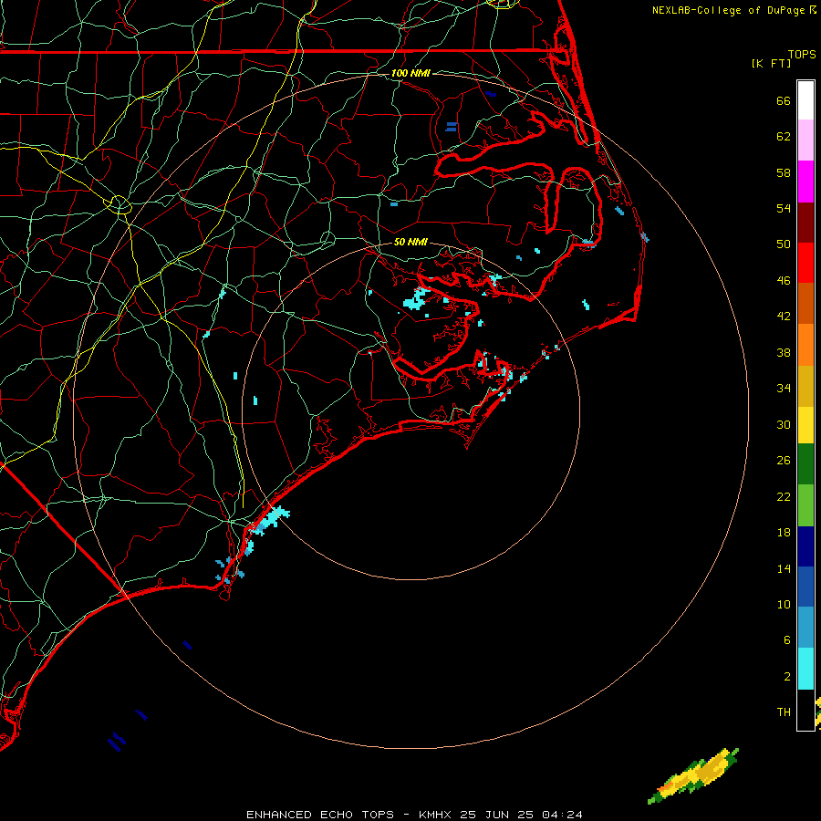Click the legend value 18
This screenshot has width=821, height=821.
[784, 533]
